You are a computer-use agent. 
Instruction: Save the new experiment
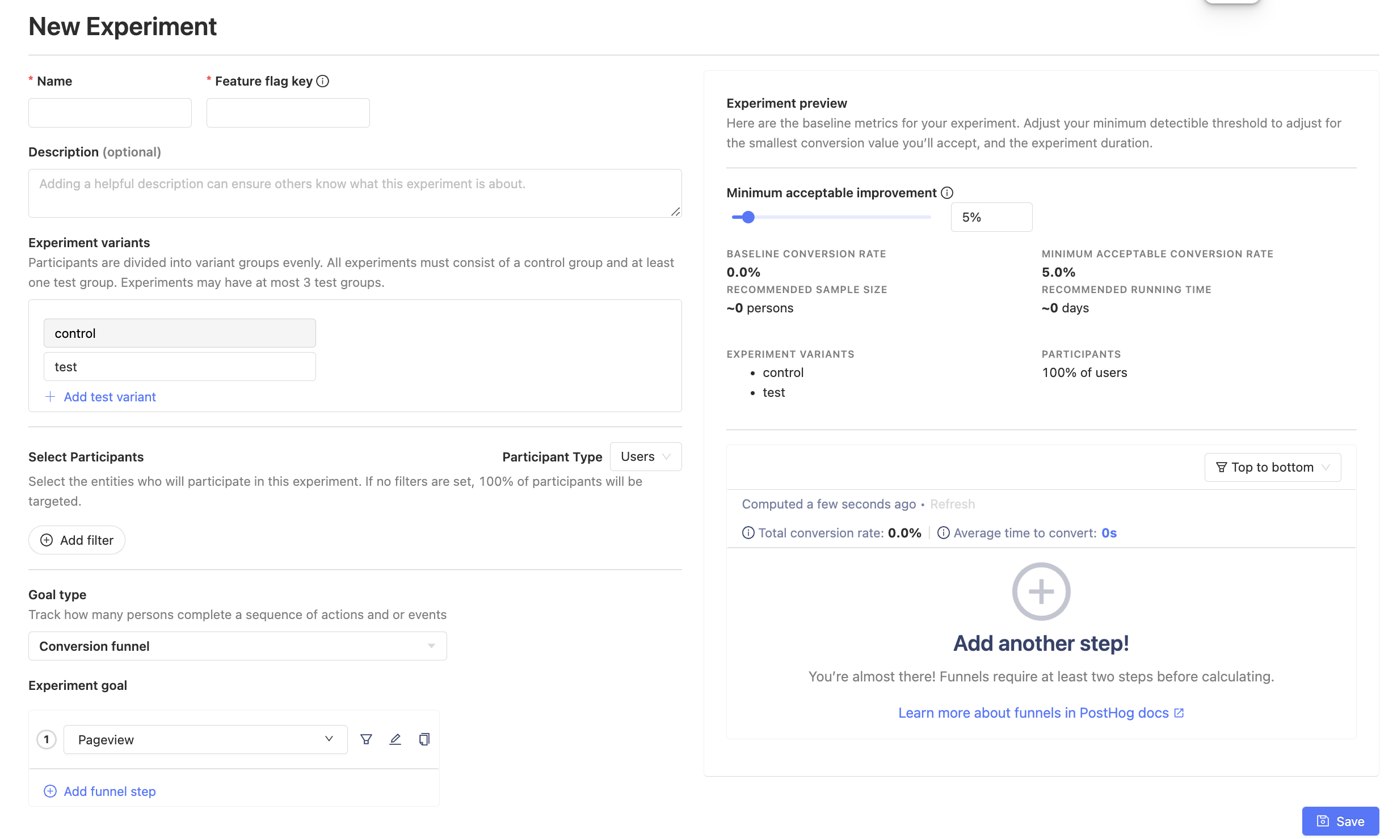click(x=1340, y=821)
